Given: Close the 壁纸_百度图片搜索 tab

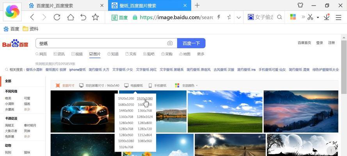Looking at the screenshot, I should tap(185, 6).
